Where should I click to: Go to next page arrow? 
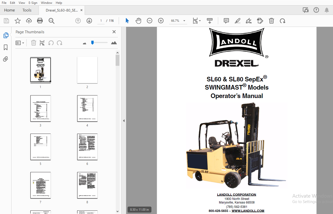[x=89, y=21]
